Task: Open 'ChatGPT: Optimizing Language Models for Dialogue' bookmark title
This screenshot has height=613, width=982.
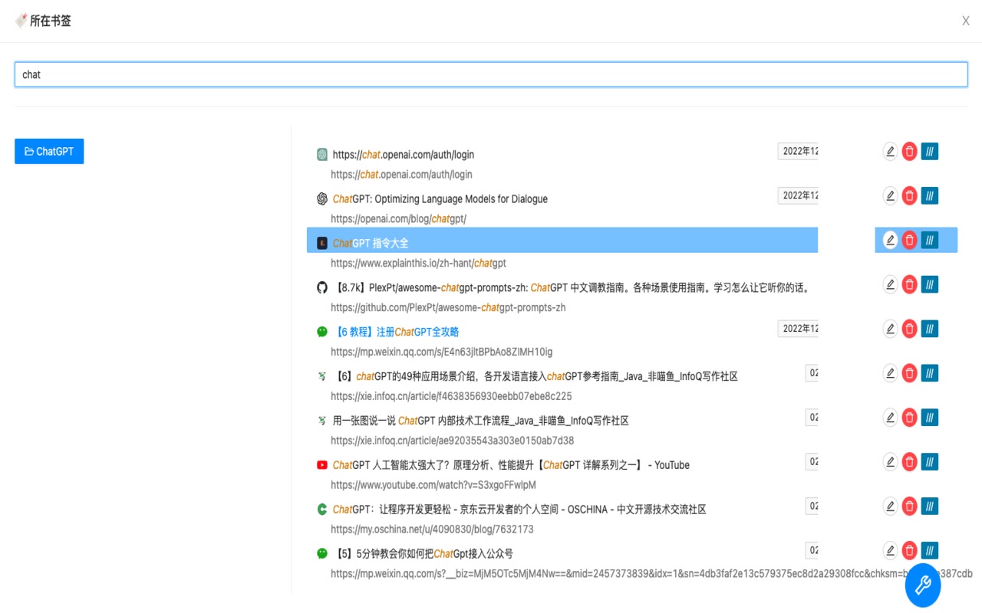Action: click(x=440, y=199)
